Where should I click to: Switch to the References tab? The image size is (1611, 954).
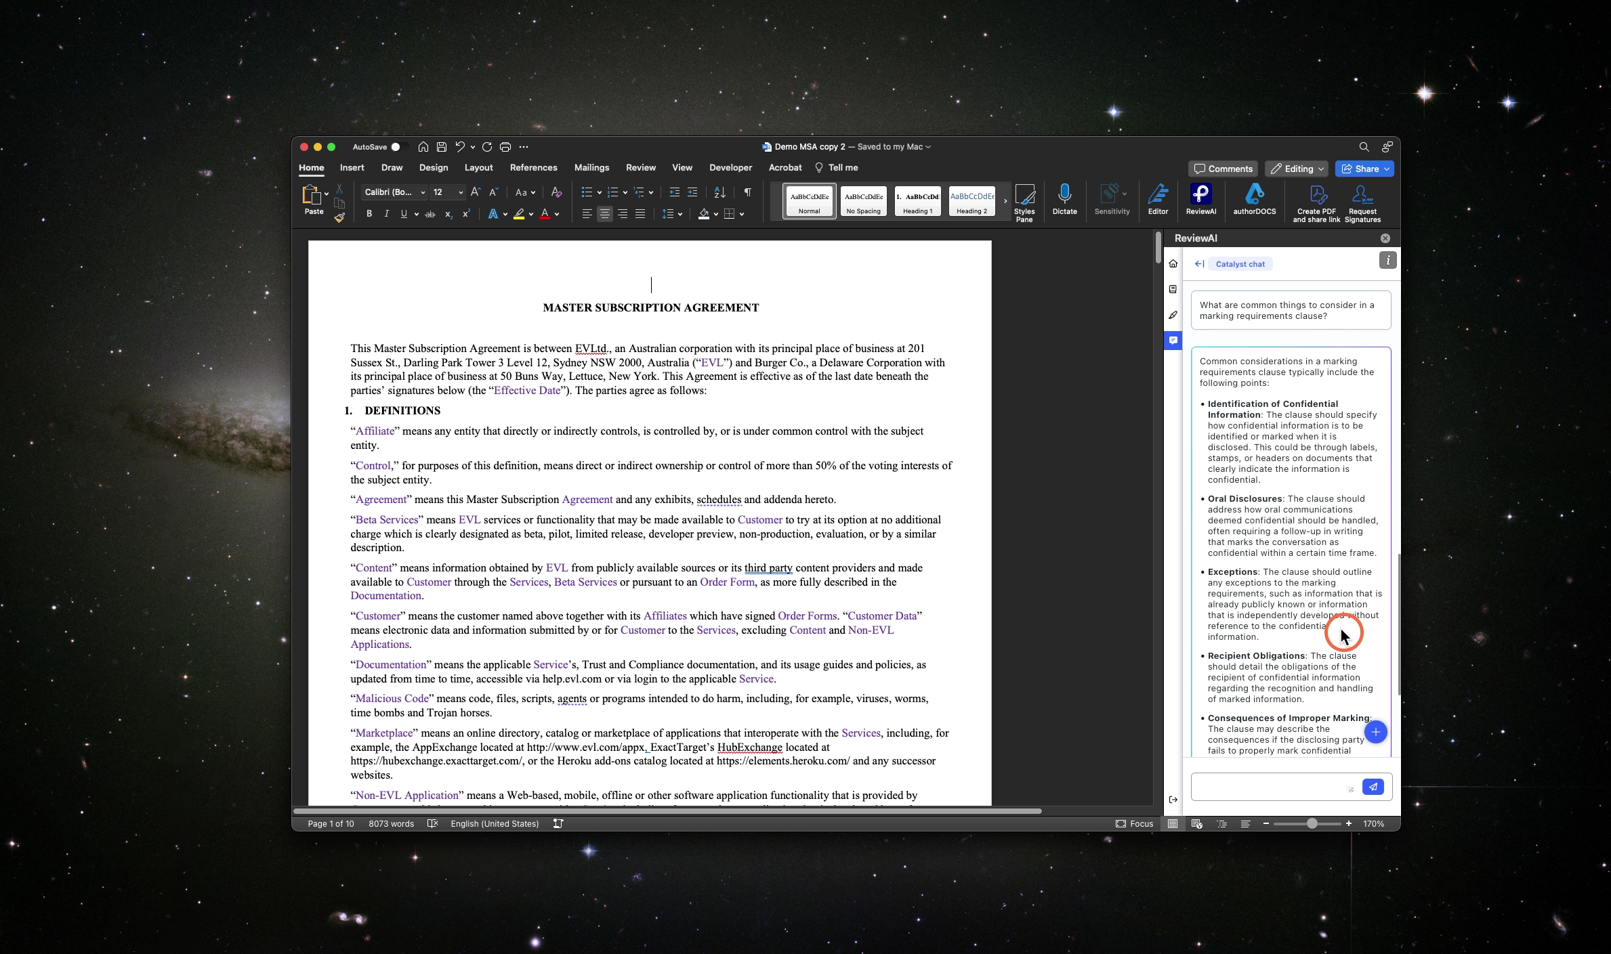(x=533, y=168)
